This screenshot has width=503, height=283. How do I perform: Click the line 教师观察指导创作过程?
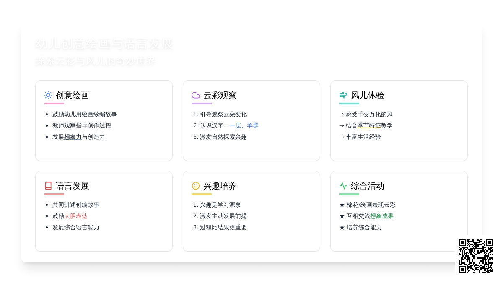[82, 125]
